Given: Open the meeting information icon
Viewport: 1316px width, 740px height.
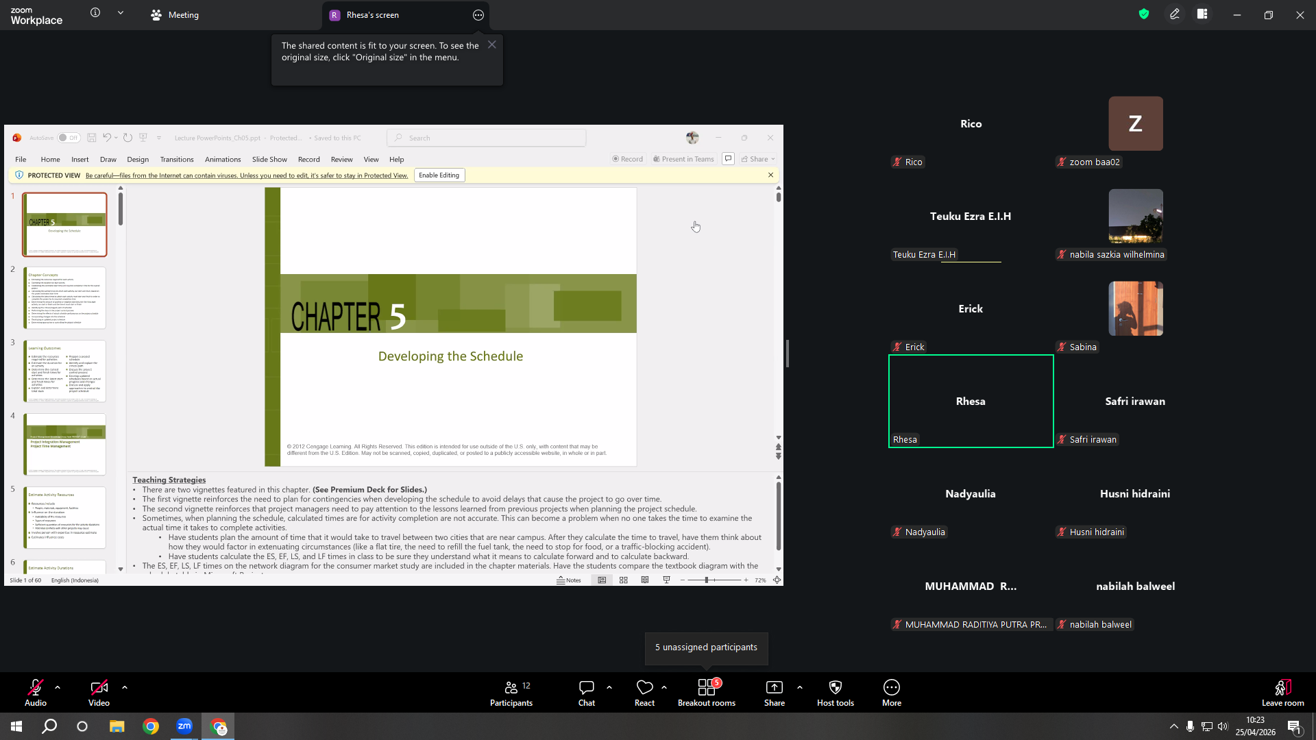Looking at the screenshot, I should (x=95, y=13).
